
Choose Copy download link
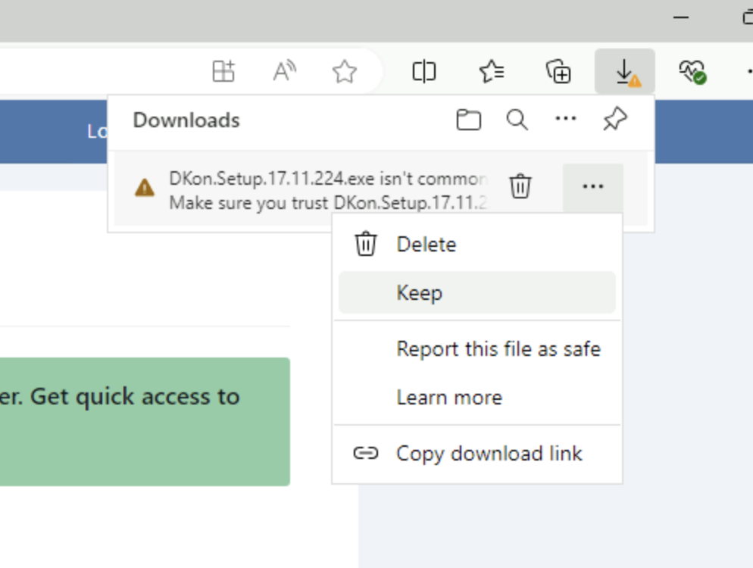[x=489, y=454]
